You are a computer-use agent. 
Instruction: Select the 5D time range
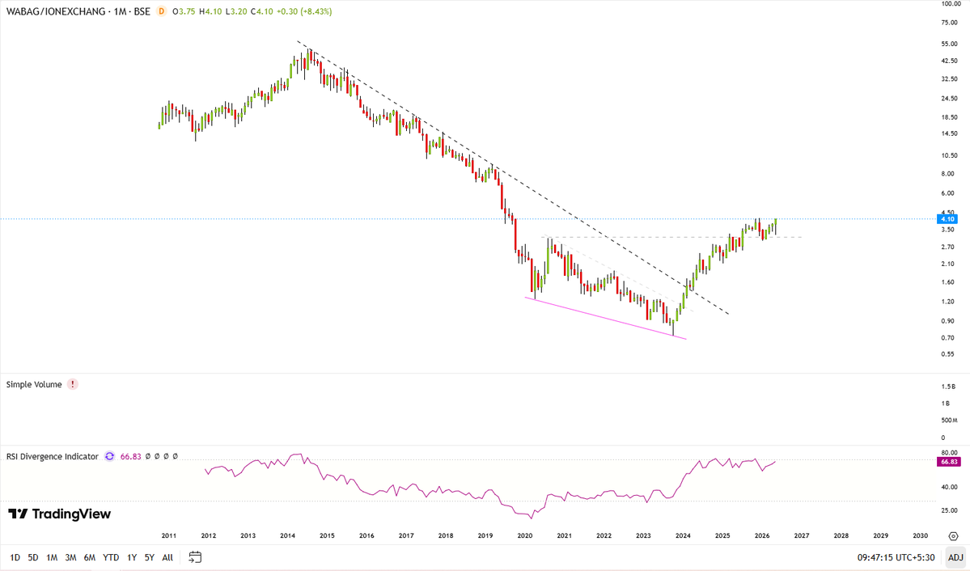33,557
